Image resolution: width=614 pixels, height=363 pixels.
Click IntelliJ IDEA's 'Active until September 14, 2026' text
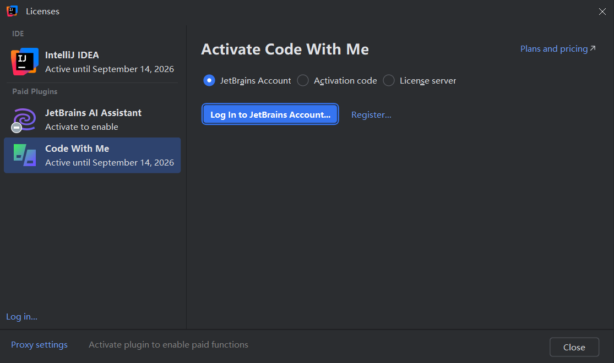coord(110,69)
